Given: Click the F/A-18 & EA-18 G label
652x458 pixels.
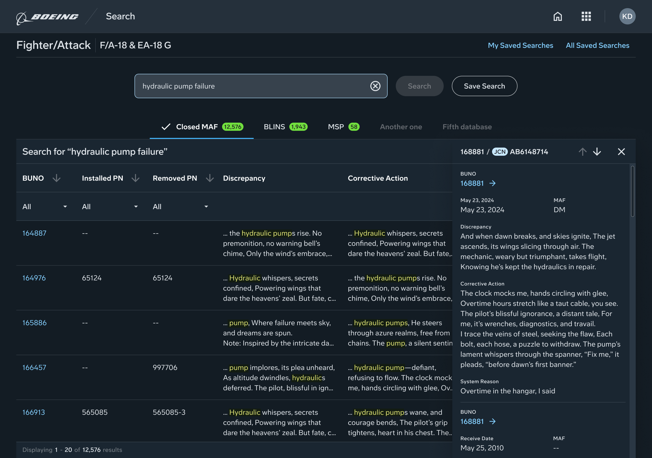Looking at the screenshot, I should (135, 45).
